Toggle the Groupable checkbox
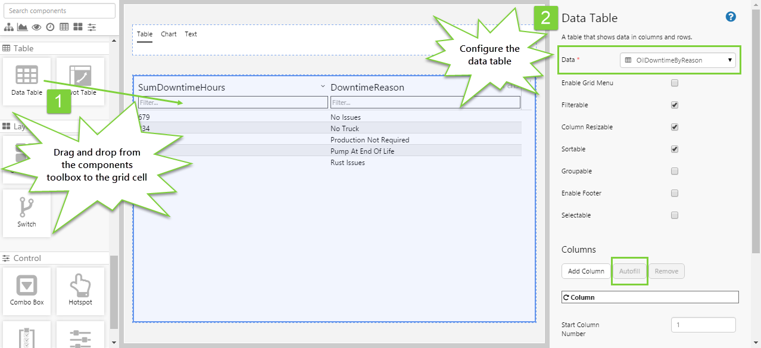The height and width of the screenshot is (348, 761). coord(675,171)
